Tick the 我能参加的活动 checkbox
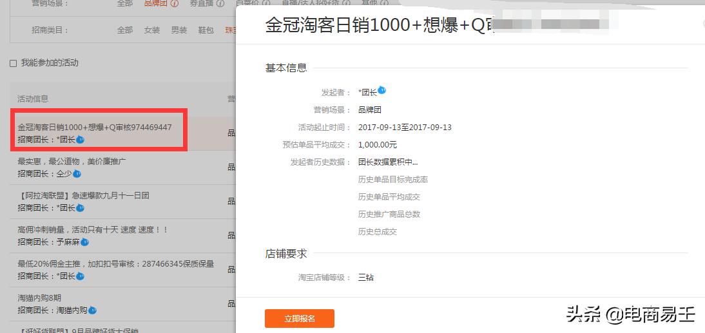The image size is (705, 333). [x=14, y=63]
